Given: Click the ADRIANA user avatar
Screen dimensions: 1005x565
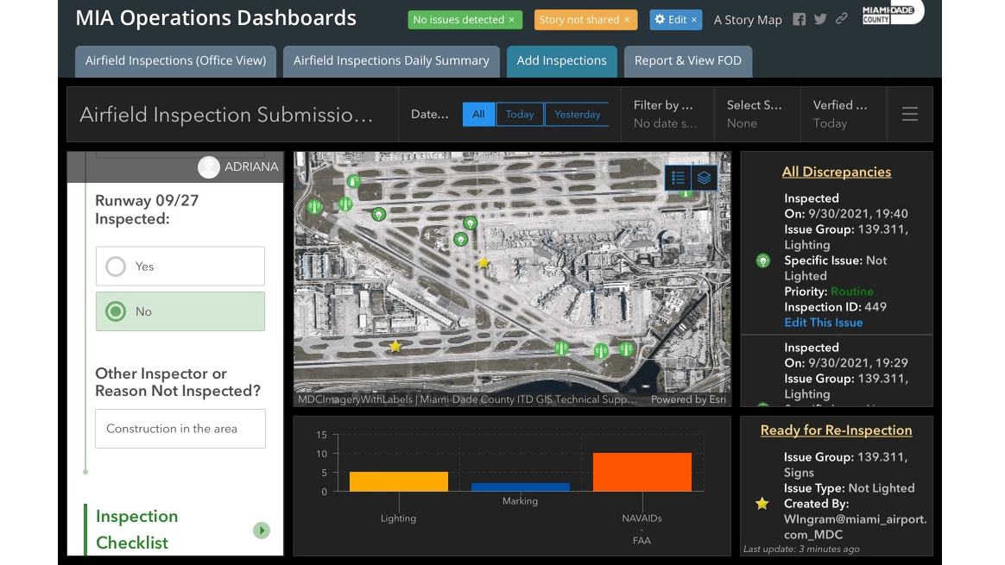Looking at the screenshot, I should pos(208,166).
